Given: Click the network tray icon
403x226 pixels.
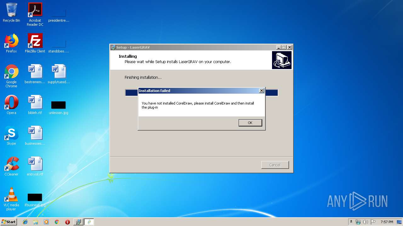Looking at the screenshot, I should point(358,222).
